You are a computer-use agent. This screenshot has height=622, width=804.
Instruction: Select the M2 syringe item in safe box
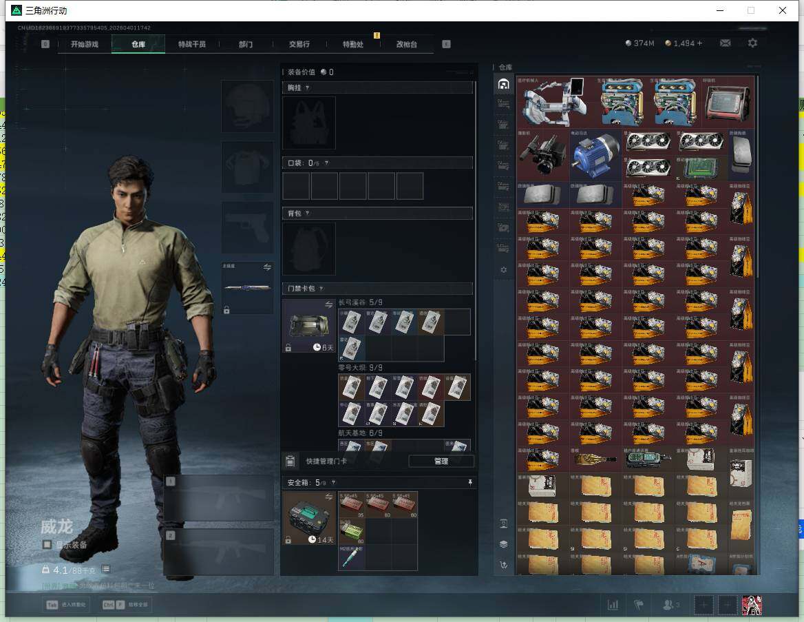tap(352, 558)
